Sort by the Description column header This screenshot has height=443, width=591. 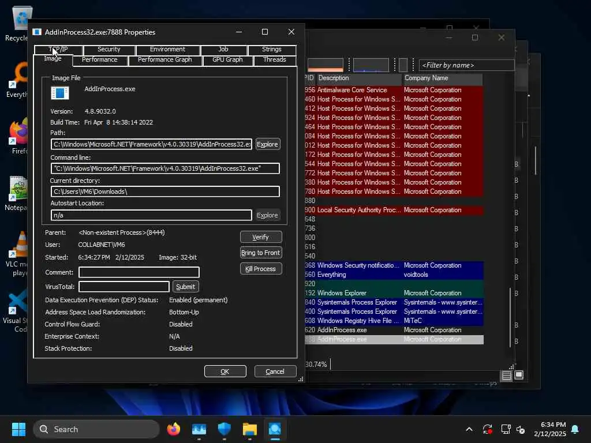(x=359, y=78)
